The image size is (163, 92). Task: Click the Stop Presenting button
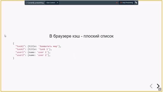[x=127, y=3]
